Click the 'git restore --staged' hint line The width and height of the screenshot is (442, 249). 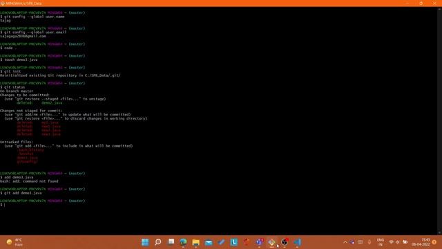pyautogui.click(x=55, y=99)
